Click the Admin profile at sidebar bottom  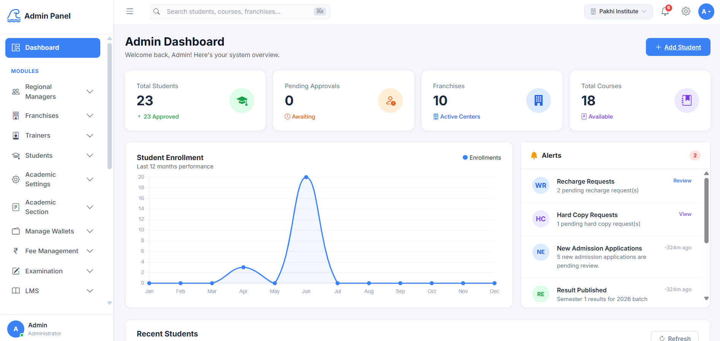coord(34,329)
